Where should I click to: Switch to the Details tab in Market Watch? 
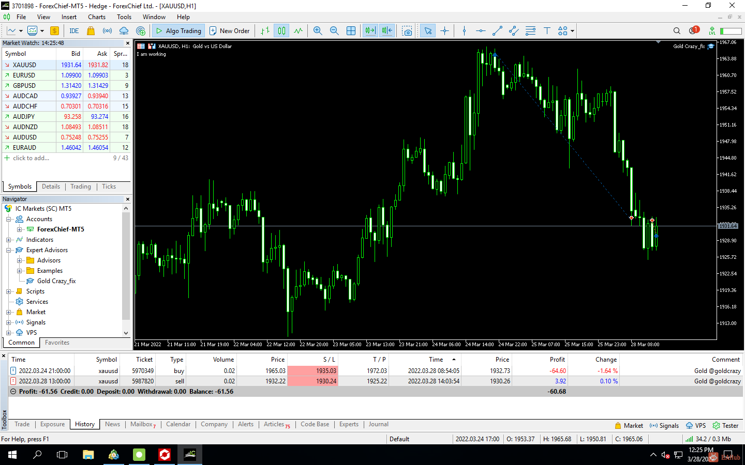pos(51,187)
